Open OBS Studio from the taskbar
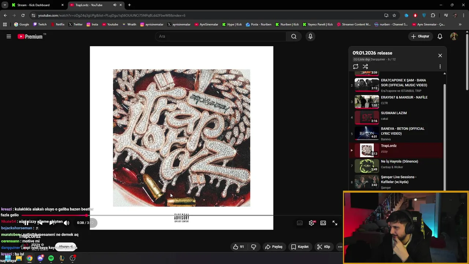469x264 pixels. point(73,258)
